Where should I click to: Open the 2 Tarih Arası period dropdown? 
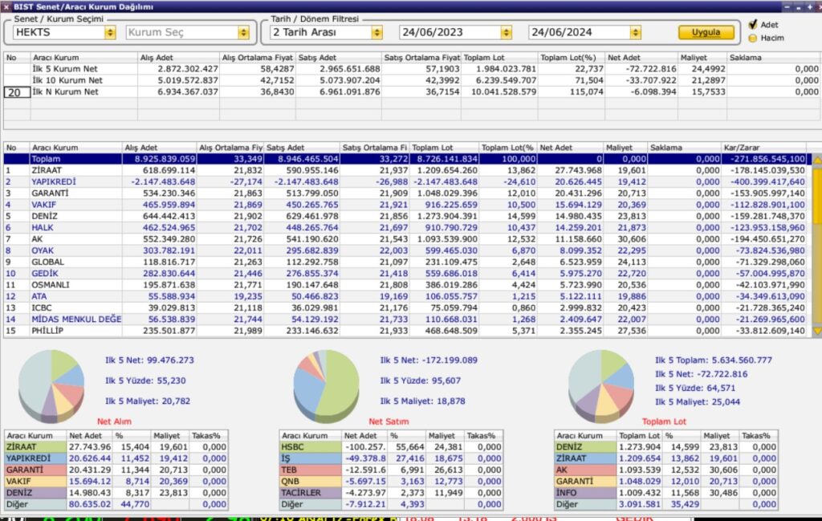(376, 32)
